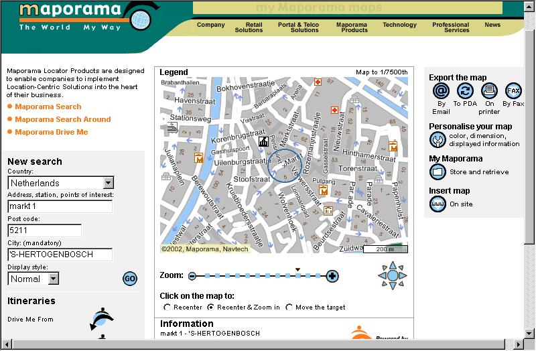Select Recenter & Zoom in radio option
The height and width of the screenshot is (351, 536).
211,307
